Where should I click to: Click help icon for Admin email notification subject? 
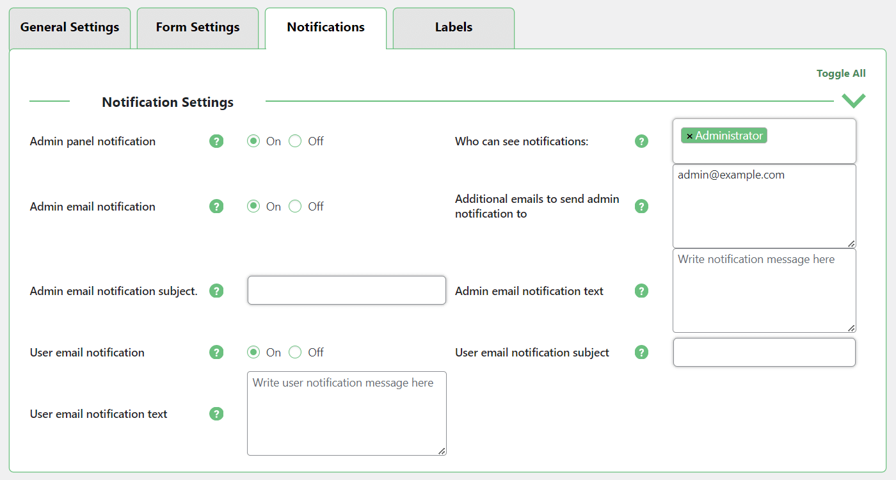(216, 291)
